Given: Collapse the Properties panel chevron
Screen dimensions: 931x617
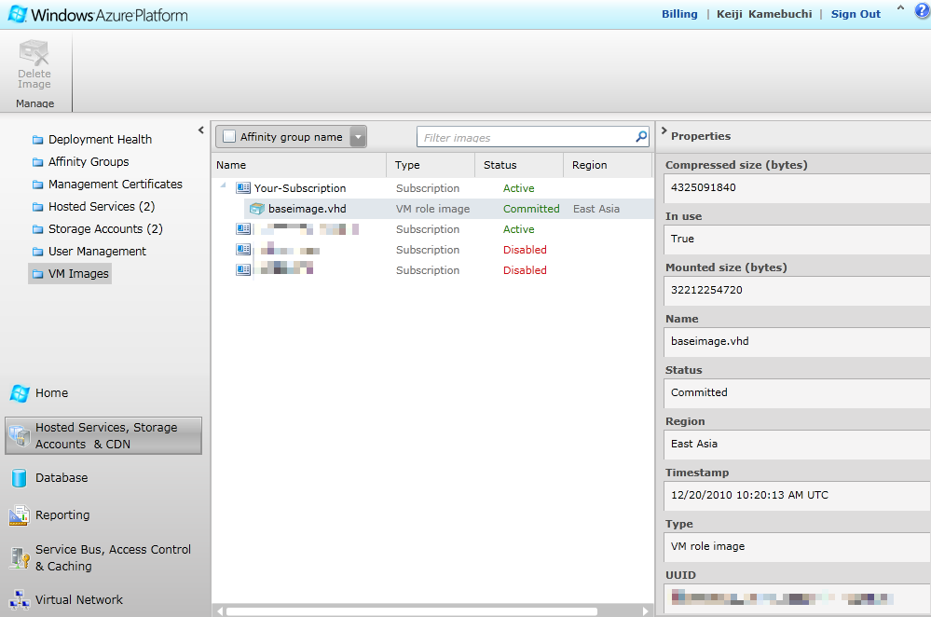Looking at the screenshot, I should (664, 132).
